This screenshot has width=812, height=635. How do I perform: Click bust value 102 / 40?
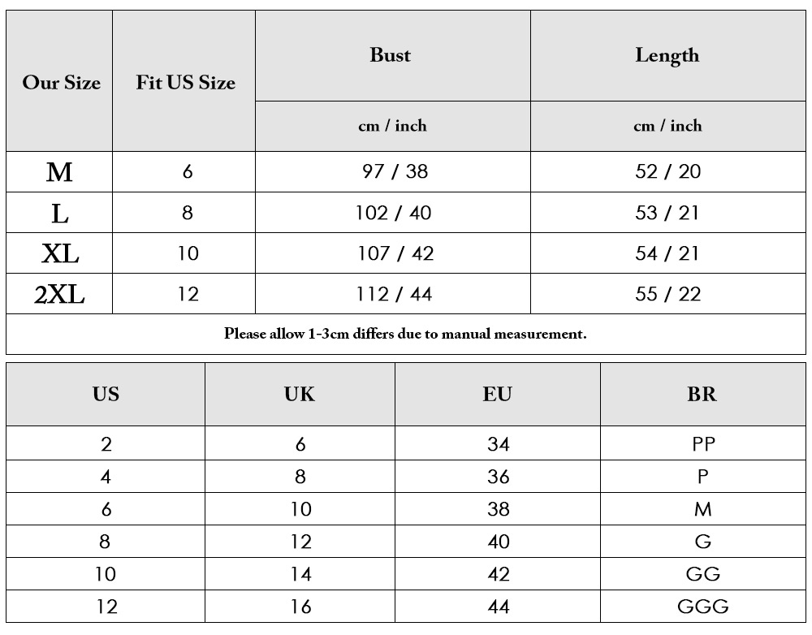392,213
